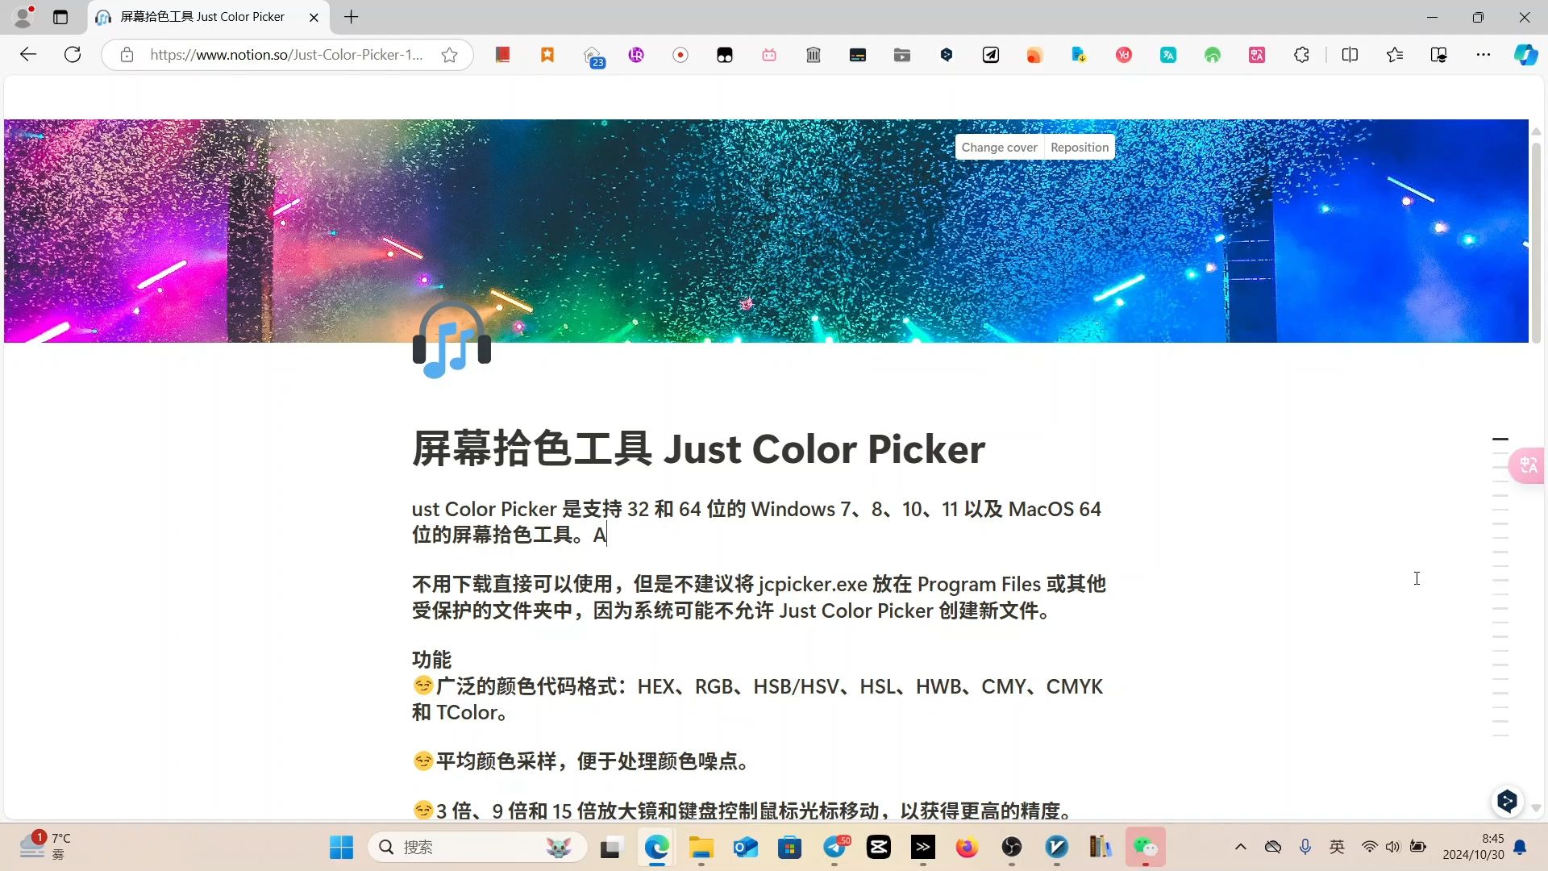Click the page vertical scrollbar thumb
The image size is (1548, 871).
[1536, 242]
